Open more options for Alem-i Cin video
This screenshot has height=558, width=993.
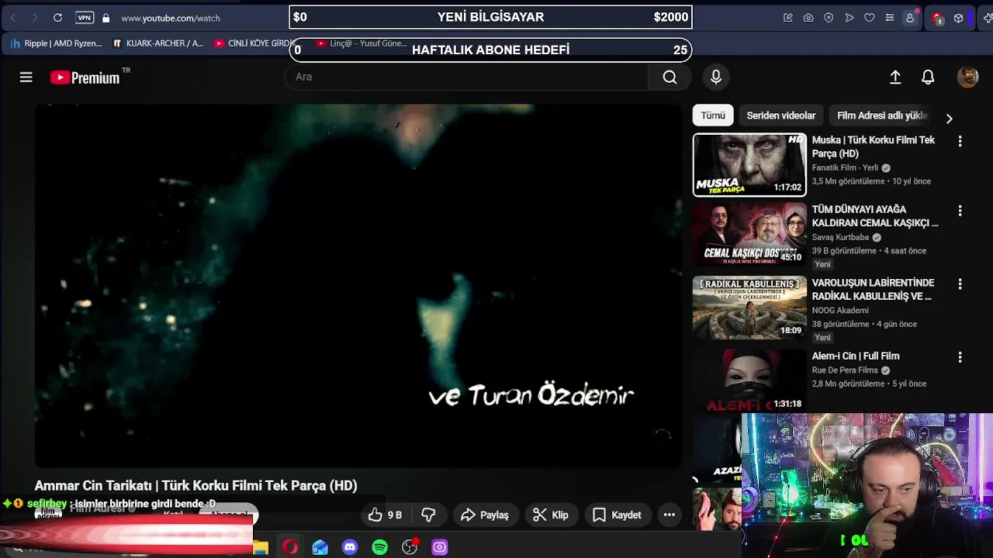point(960,357)
